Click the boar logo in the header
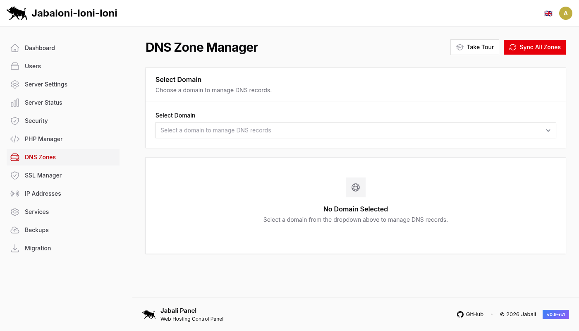This screenshot has height=331, width=579. coord(17,13)
